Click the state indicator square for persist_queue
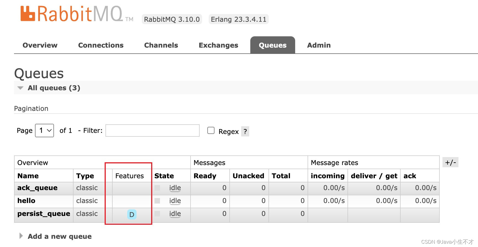The width and height of the screenshot is (478, 247). 157,214
